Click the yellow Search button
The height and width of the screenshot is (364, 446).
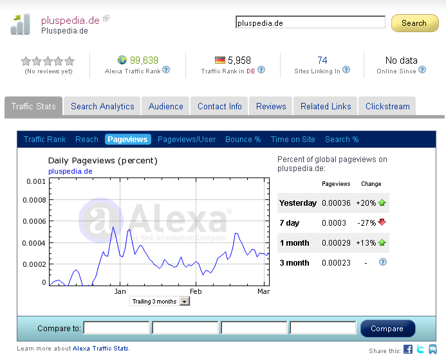[415, 23]
